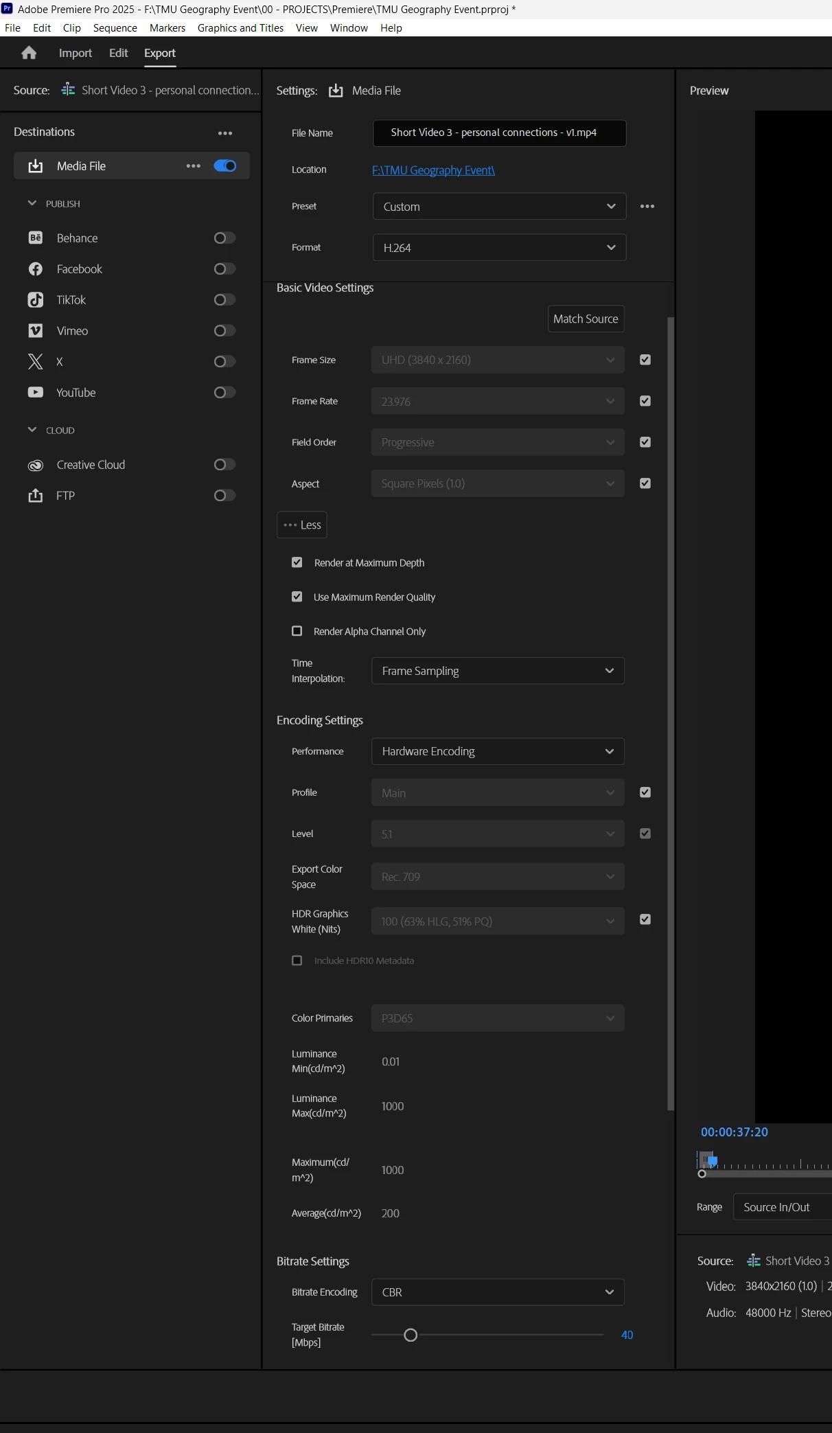Open preset more options ellipsis
This screenshot has height=1433, width=832.
pyautogui.click(x=647, y=206)
